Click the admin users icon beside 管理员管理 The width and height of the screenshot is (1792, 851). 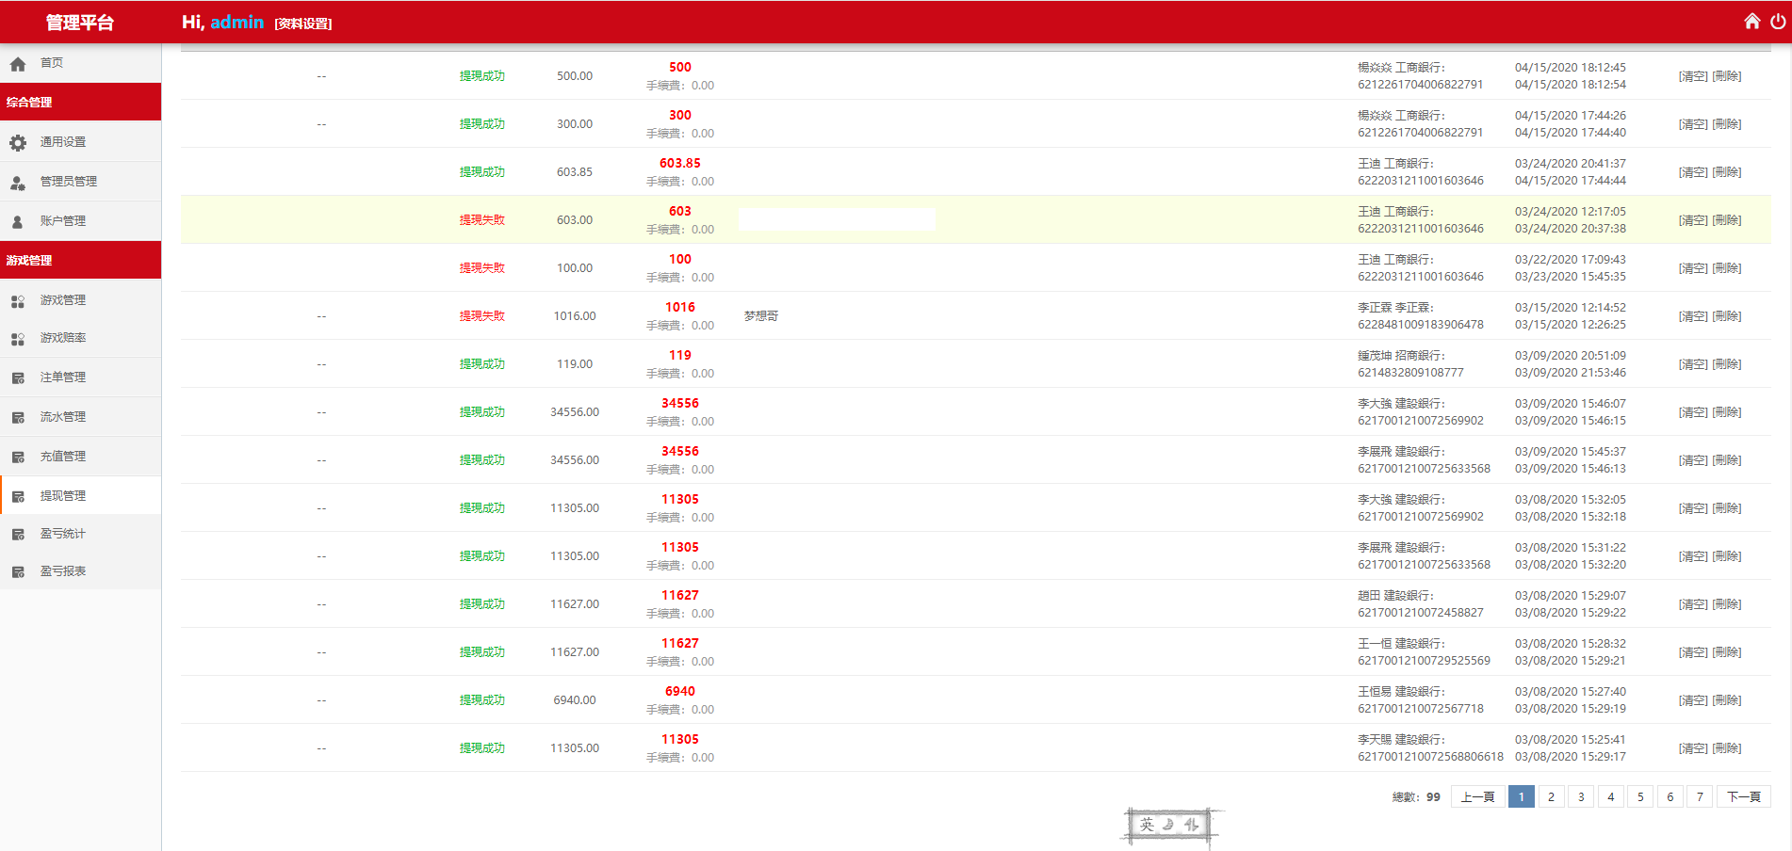click(x=18, y=183)
